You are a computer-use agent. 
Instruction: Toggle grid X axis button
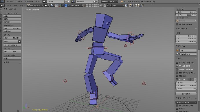(x=189, y=80)
